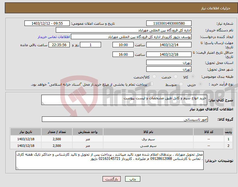Image resolution: width=238 pixels, height=187 pixels.
Task: Click the remaining time countdown 22:35:56
Action: [59, 45]
